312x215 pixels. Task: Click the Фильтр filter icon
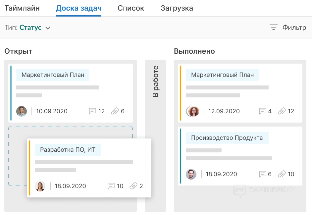click(273, 27)
